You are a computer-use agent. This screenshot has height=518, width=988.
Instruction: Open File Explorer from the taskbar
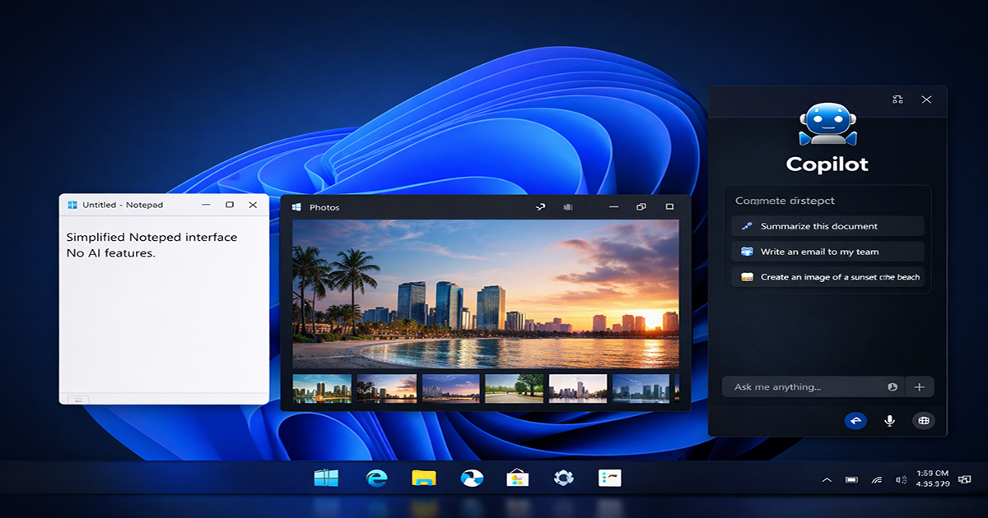point(423,479)
